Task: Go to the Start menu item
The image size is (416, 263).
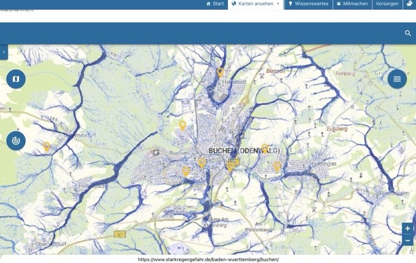Action: coord(215,4)
